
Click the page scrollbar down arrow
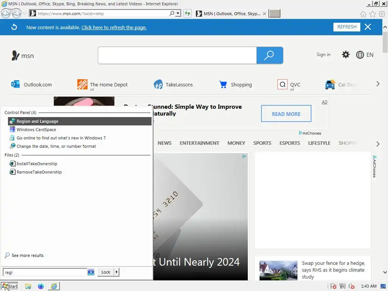click(385, 272)
